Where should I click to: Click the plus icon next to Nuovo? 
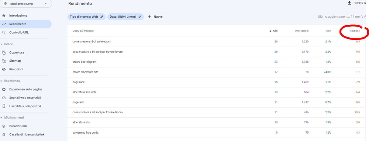[149, 17]
